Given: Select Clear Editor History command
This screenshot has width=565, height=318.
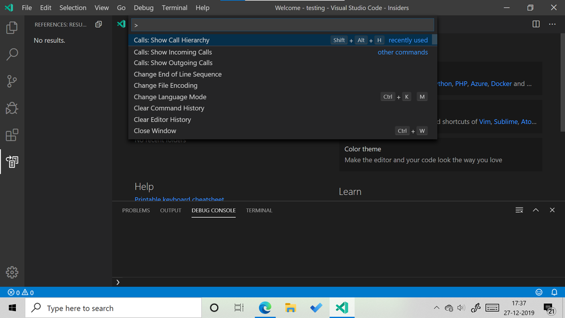Looking at the screenshot, I should [x=283, y=119].
